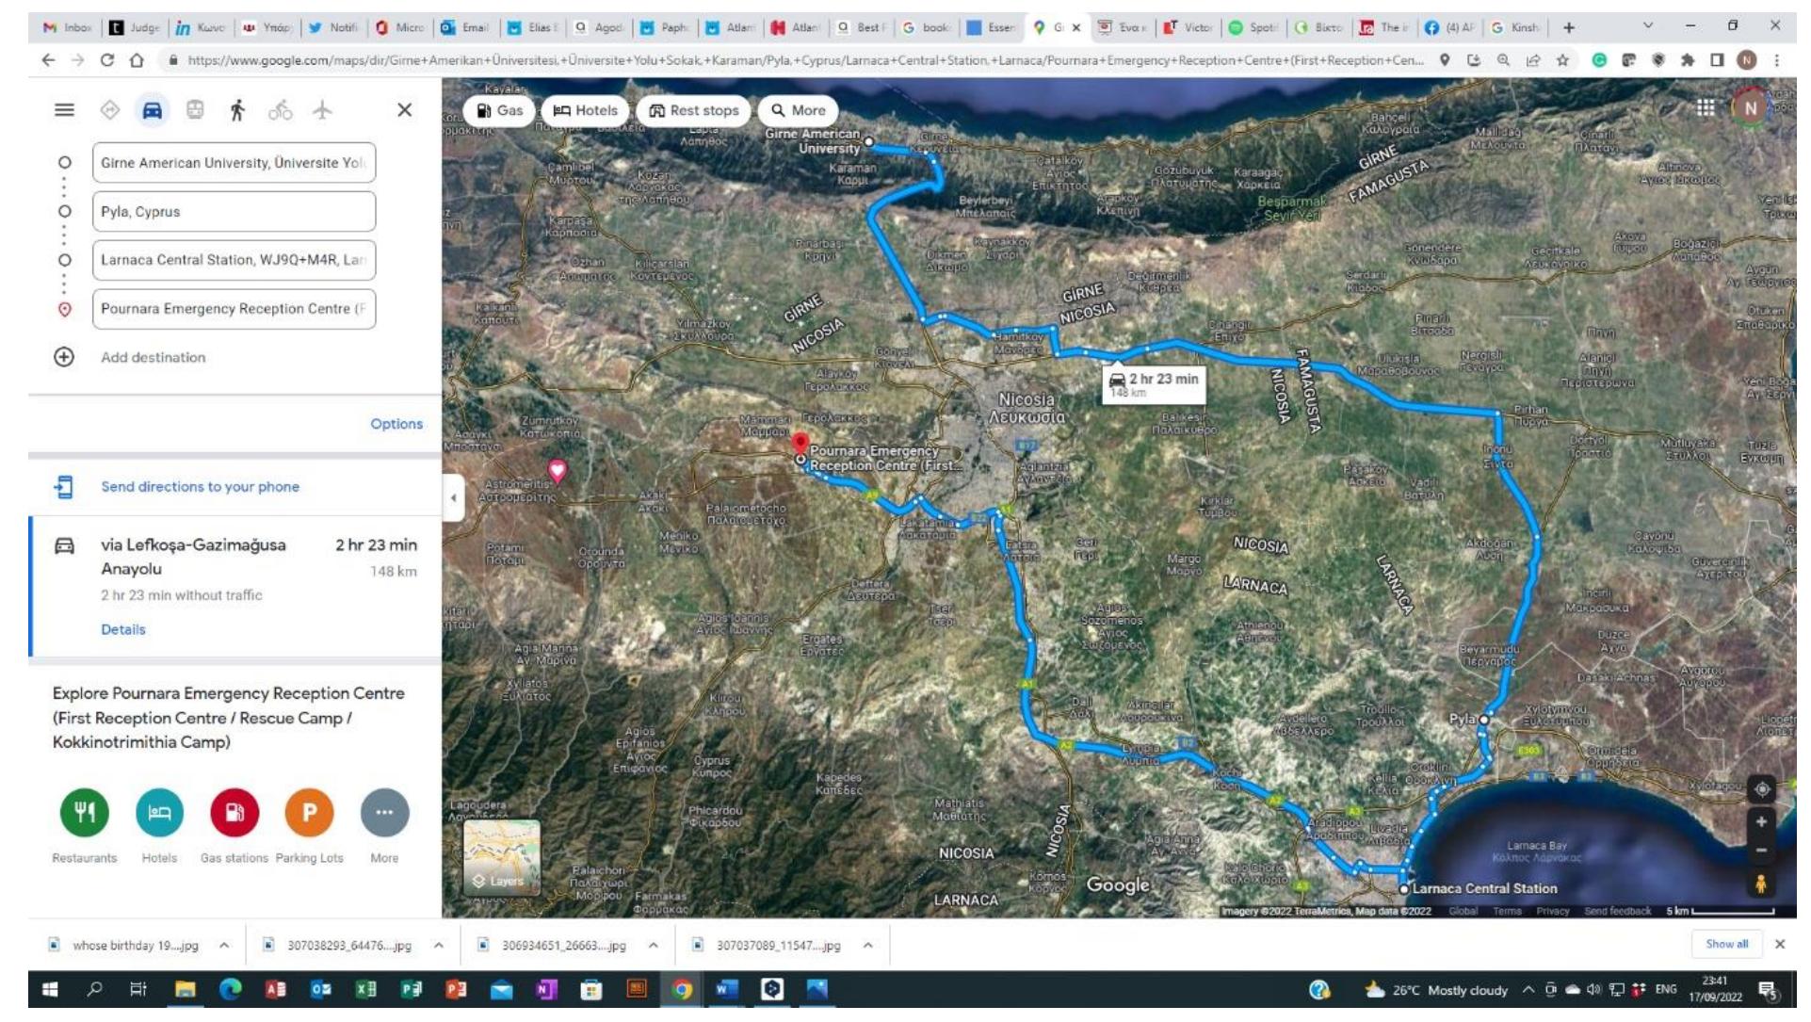Search nearby Gas stations red icon

coord(234,813)
